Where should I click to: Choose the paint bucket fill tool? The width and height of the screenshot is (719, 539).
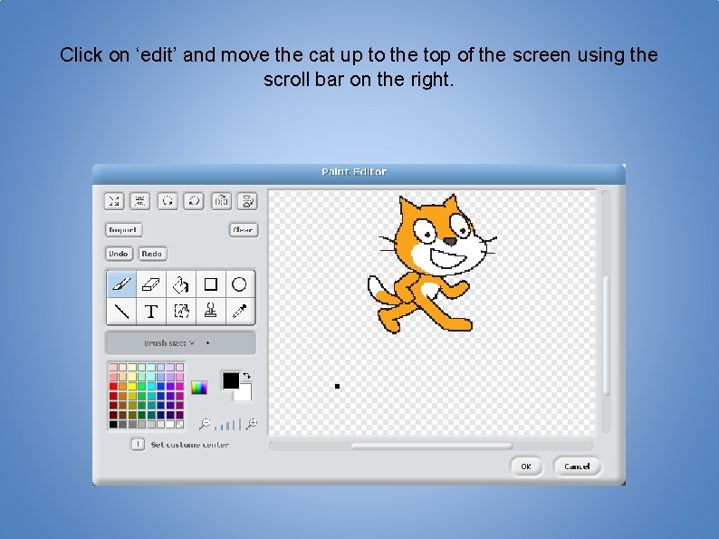(x=181, y=284)
